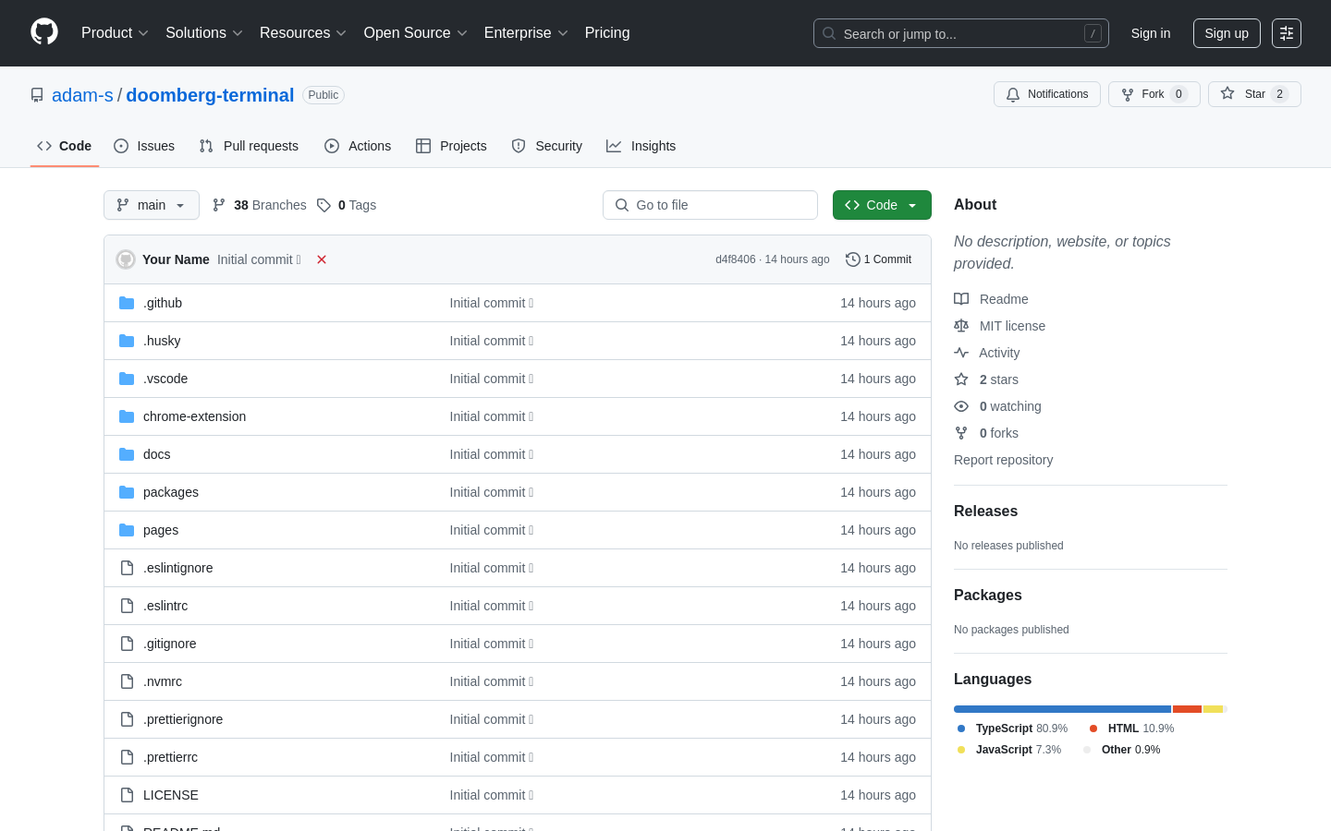Viewport: 1331px width, 831px height.
Task: Open the .eslintrc file
Action: 165,606
